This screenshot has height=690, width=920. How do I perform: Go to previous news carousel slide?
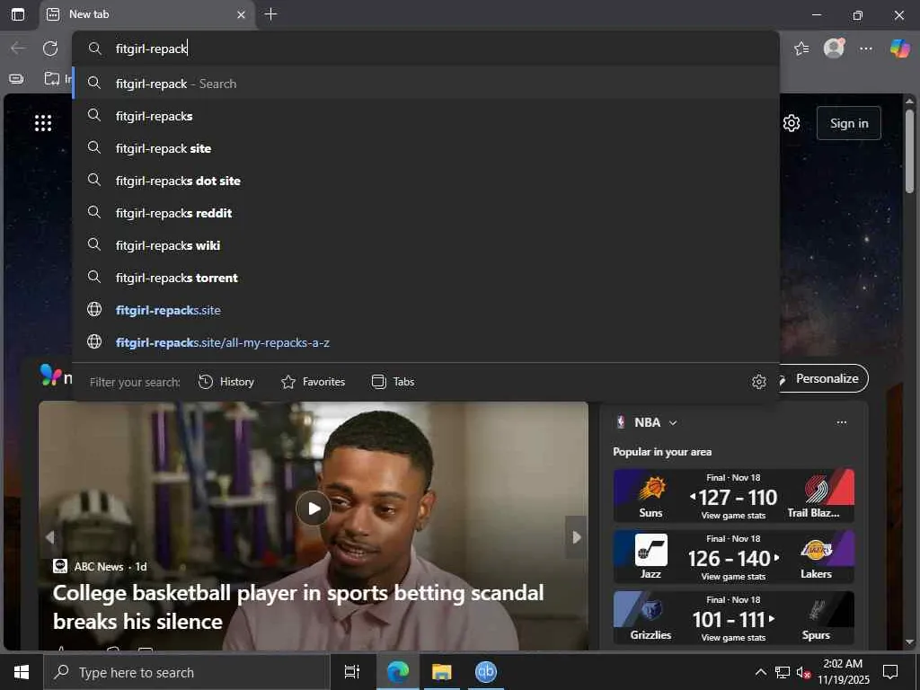(x=50, y=537)
